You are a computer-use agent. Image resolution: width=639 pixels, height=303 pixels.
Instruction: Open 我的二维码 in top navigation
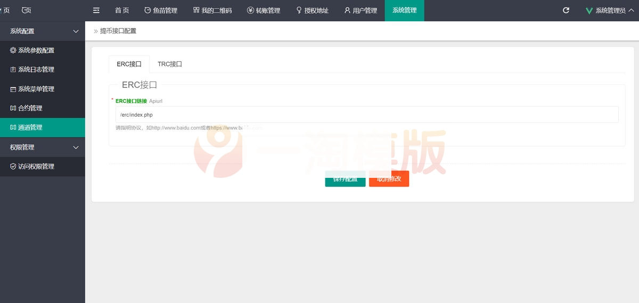point(212,10)
